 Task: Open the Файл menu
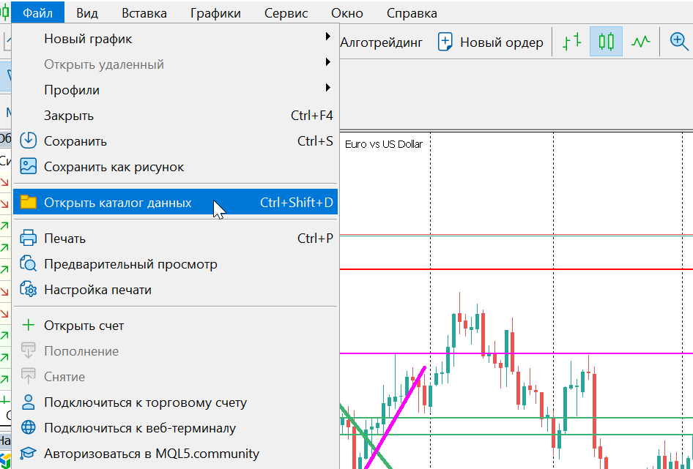(x=37, y=13)
